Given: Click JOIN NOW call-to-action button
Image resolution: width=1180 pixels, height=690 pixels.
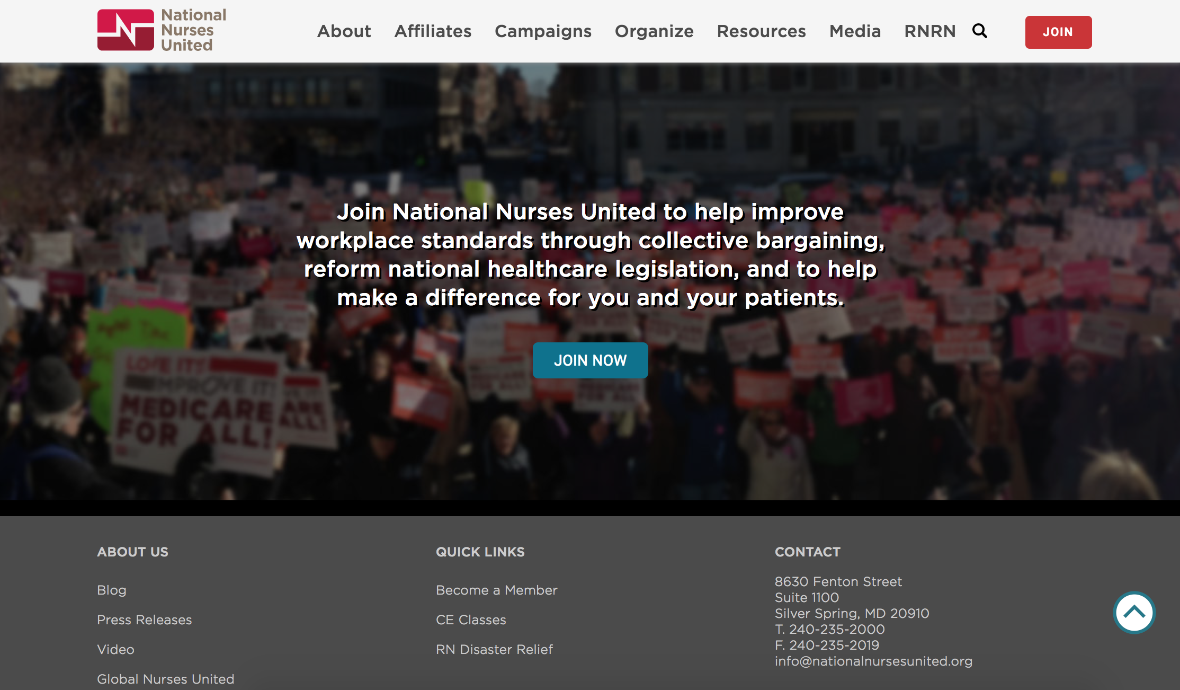Looking at the screenshot, I should coord(589,360).
